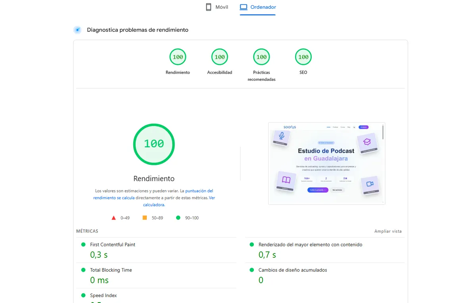Viewport: 476px width, 303px height.
Task: Click the 100 score circle for SEO
Action: [303, 57]
